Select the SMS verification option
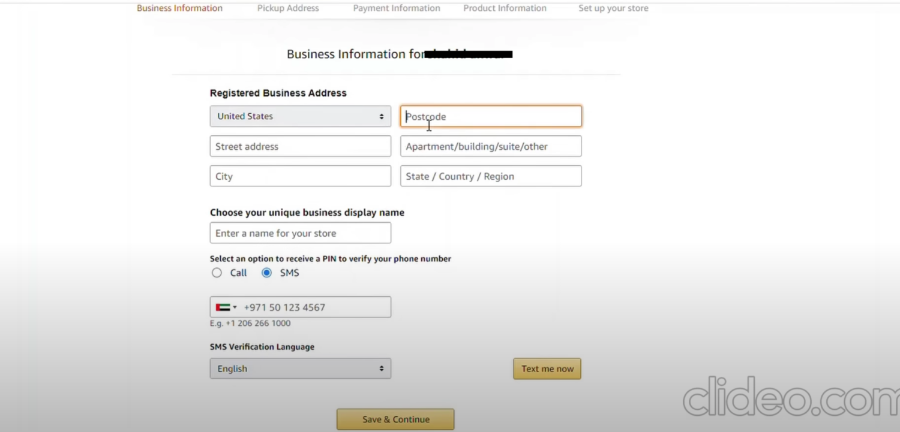The width and height of the screenshot is (900, 432). (x=266, y=273)
